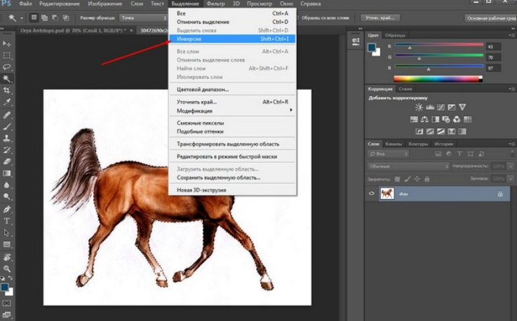Select the Gradient tool

click(6, 173)
